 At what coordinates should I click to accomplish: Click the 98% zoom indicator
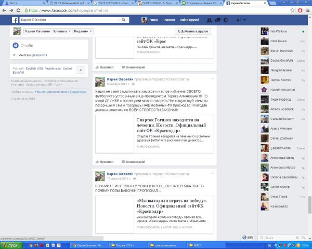tap(248, 237)
